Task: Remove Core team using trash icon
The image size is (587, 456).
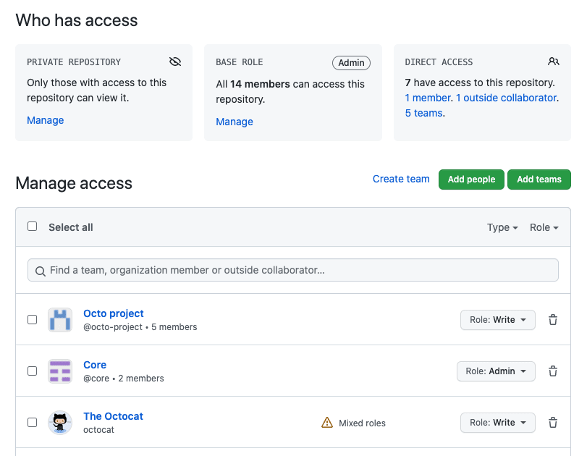Action: pos(553,371)
